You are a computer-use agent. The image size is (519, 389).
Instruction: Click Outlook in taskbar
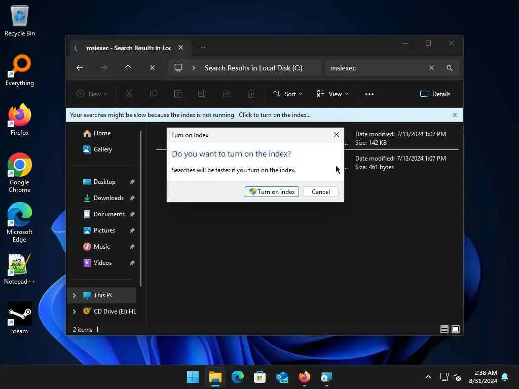pyautogui.click(x=282, y=377)
